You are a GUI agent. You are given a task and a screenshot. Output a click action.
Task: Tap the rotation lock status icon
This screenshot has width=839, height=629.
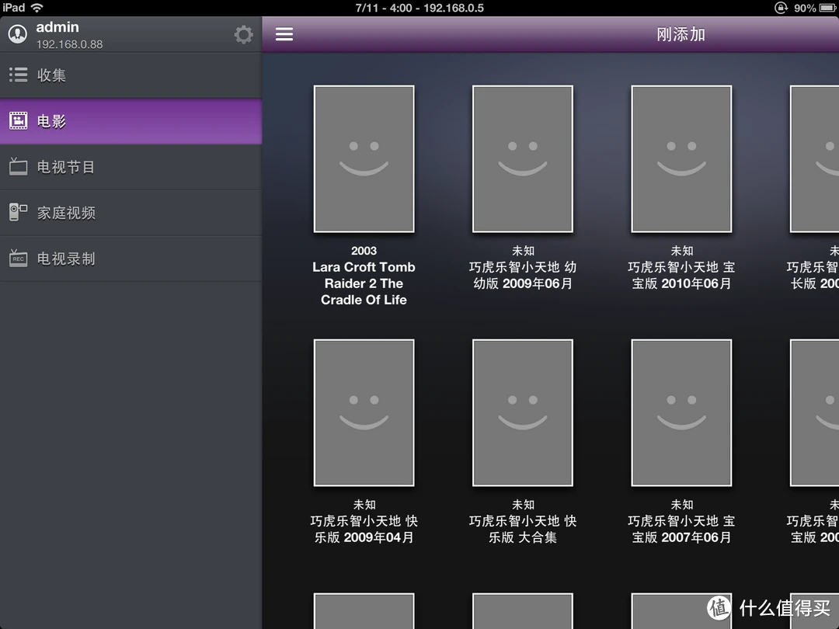point(781,8)
